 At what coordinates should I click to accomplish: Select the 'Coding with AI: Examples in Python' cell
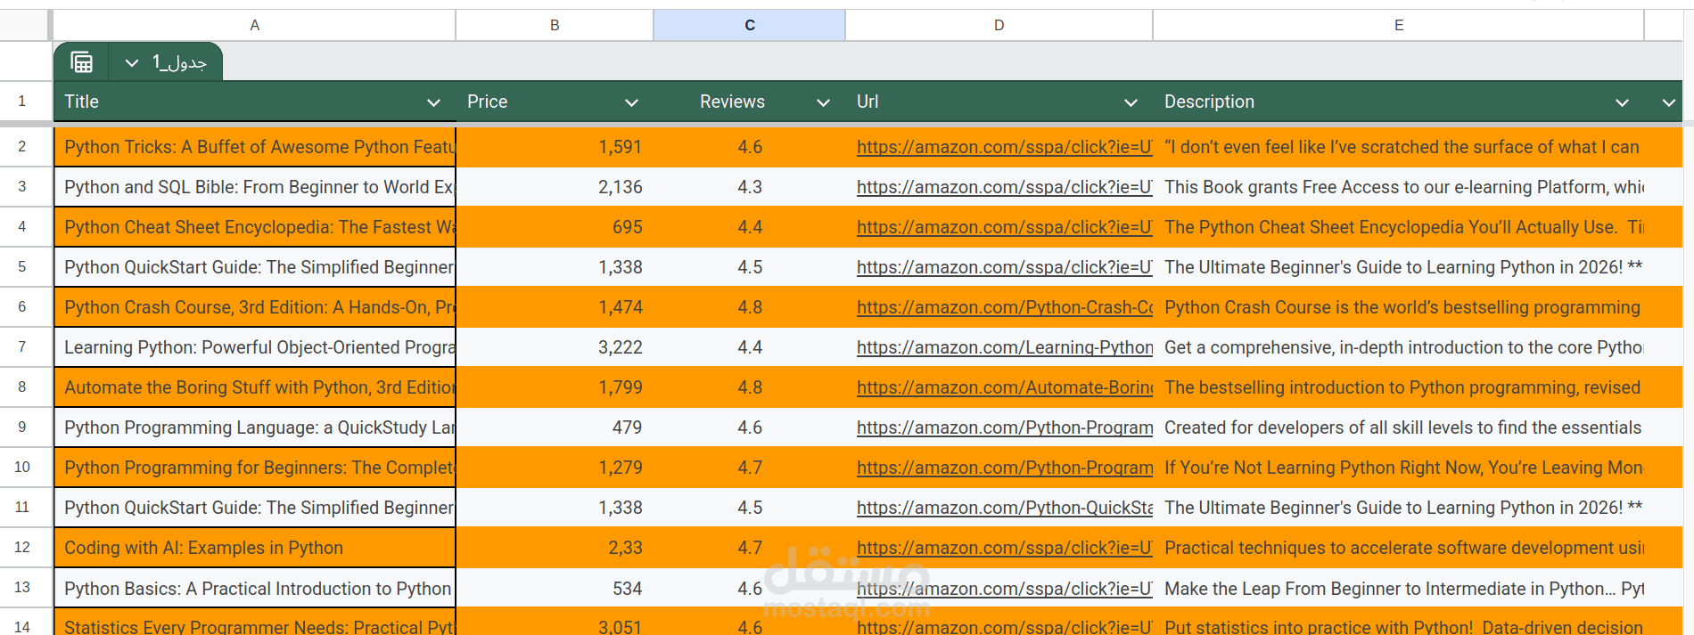coord(255,548)
